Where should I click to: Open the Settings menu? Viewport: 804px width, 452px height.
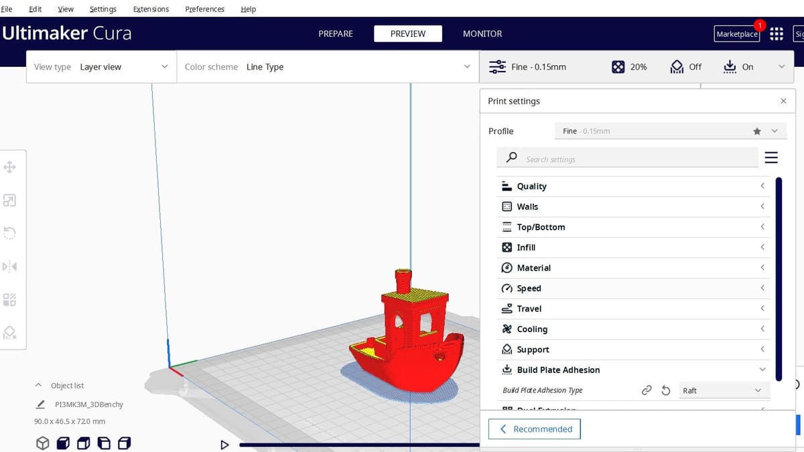pyautogui.click(x=103, y=9)
